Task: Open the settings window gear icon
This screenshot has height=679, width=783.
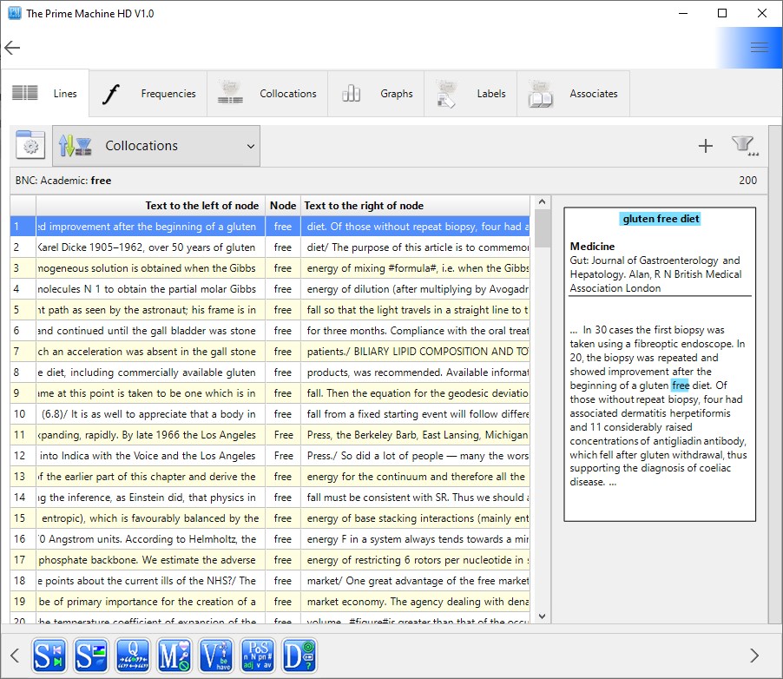Action: (30, 146)
